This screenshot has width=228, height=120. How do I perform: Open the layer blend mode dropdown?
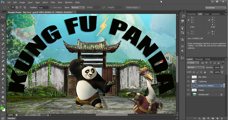(196, 67)
